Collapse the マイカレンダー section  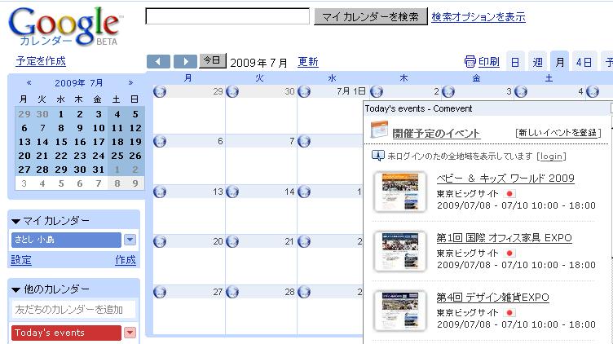[x=15, y=222]
